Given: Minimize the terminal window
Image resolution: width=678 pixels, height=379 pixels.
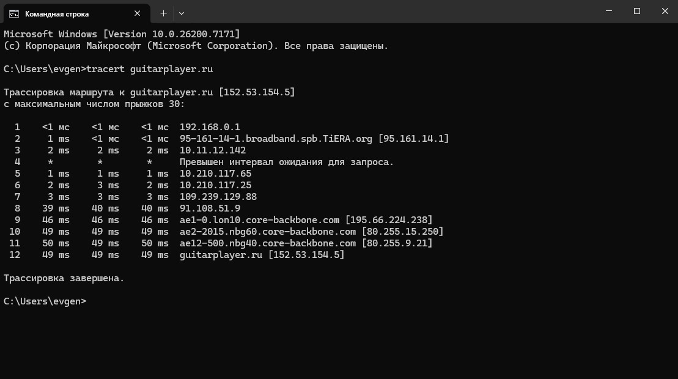Looking at the screenshot, I should click(608, 12).
